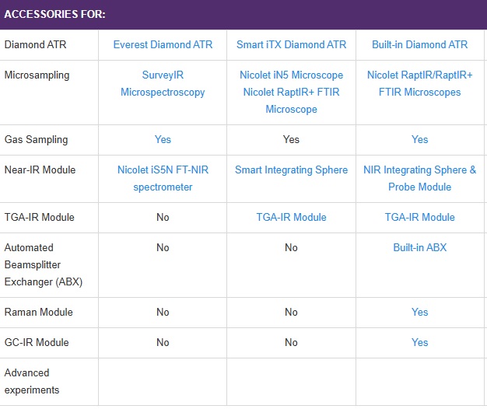487x409 pixels.
Task: Open the middle-column TGA-IR Module link
Action: (x=291, y=217)
